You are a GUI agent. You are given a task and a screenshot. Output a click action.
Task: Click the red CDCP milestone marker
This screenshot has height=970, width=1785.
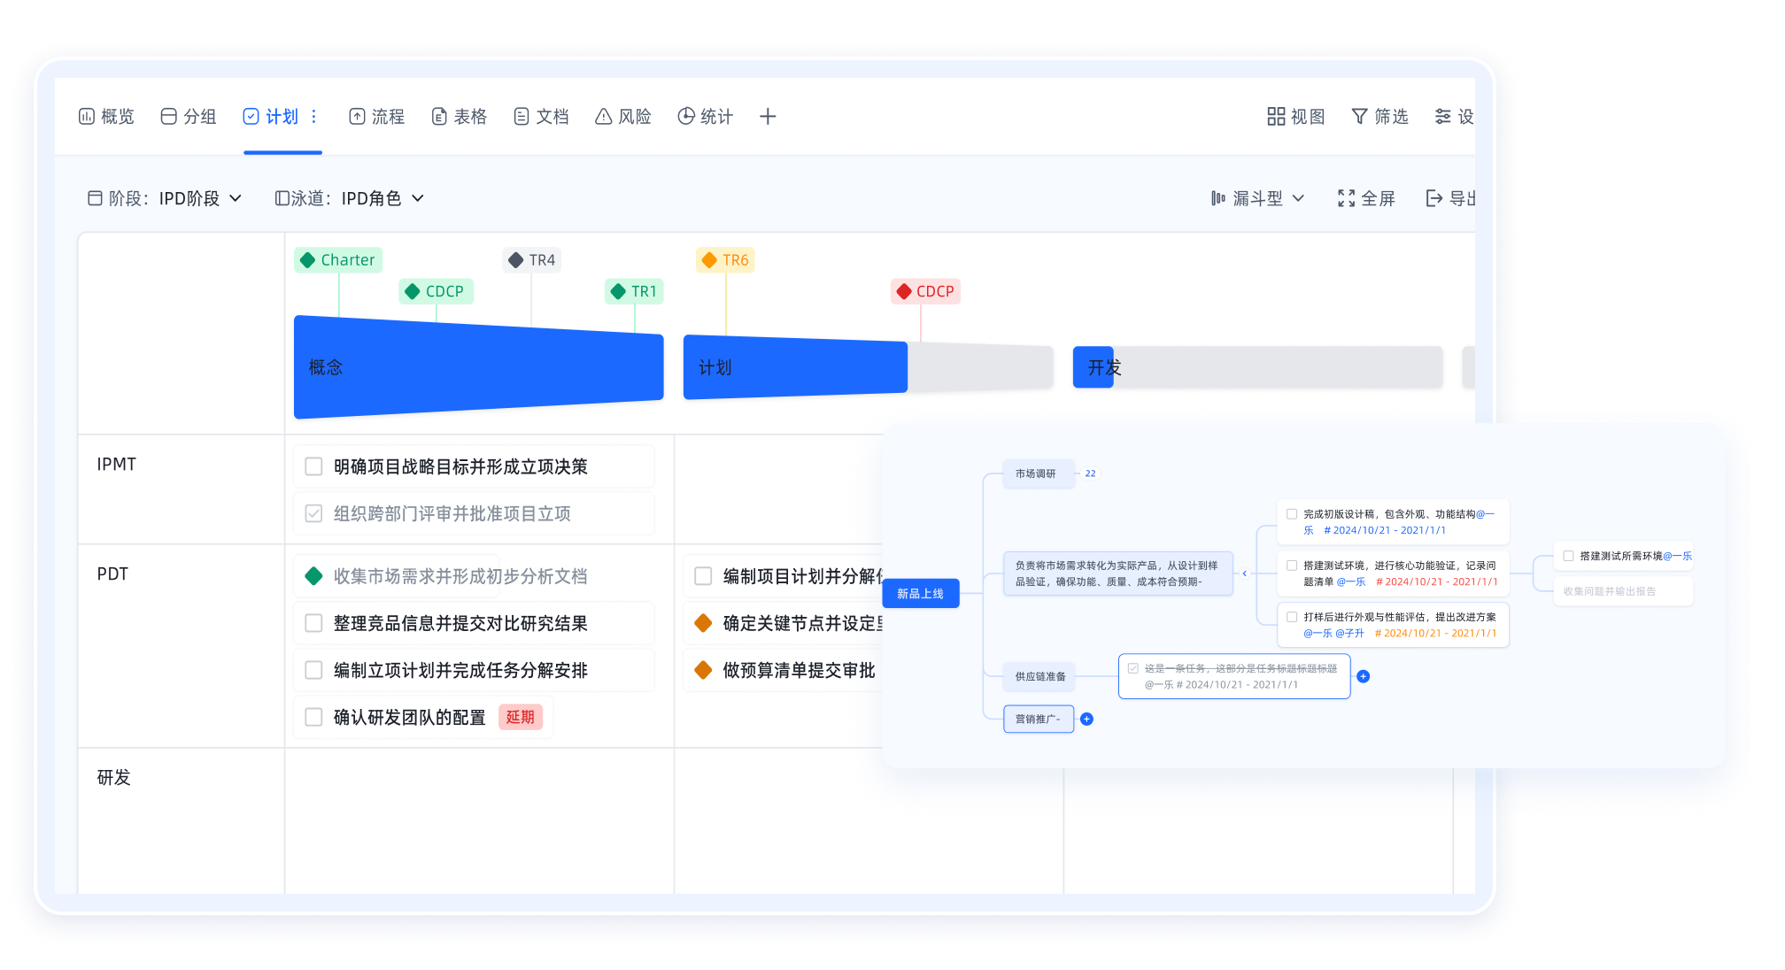(925, 291)
